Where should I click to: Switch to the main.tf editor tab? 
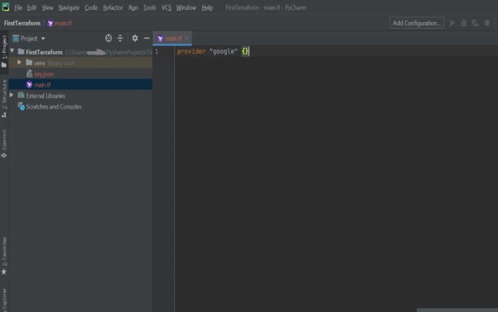(x=172, y=38)
